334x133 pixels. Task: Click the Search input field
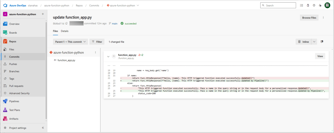[x=278, y=5]
